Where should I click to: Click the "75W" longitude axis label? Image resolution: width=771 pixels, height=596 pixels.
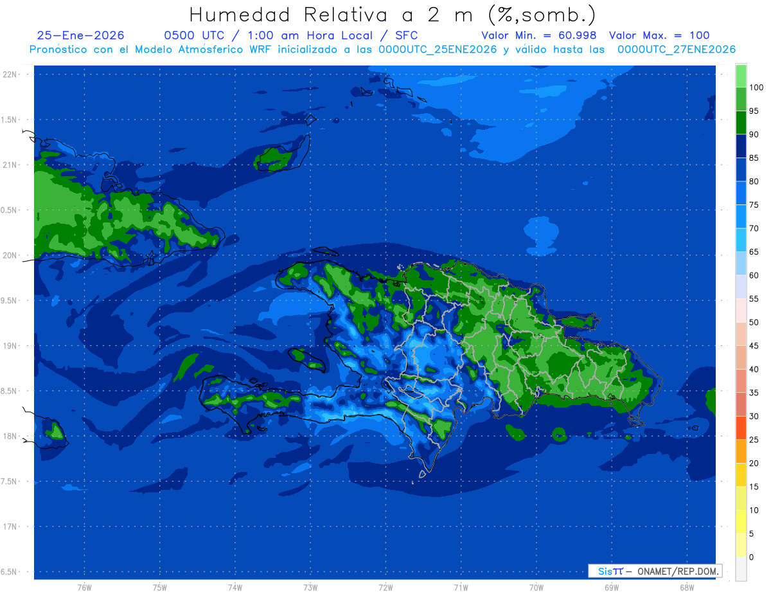pyautogui.click(x=160, y=587)
